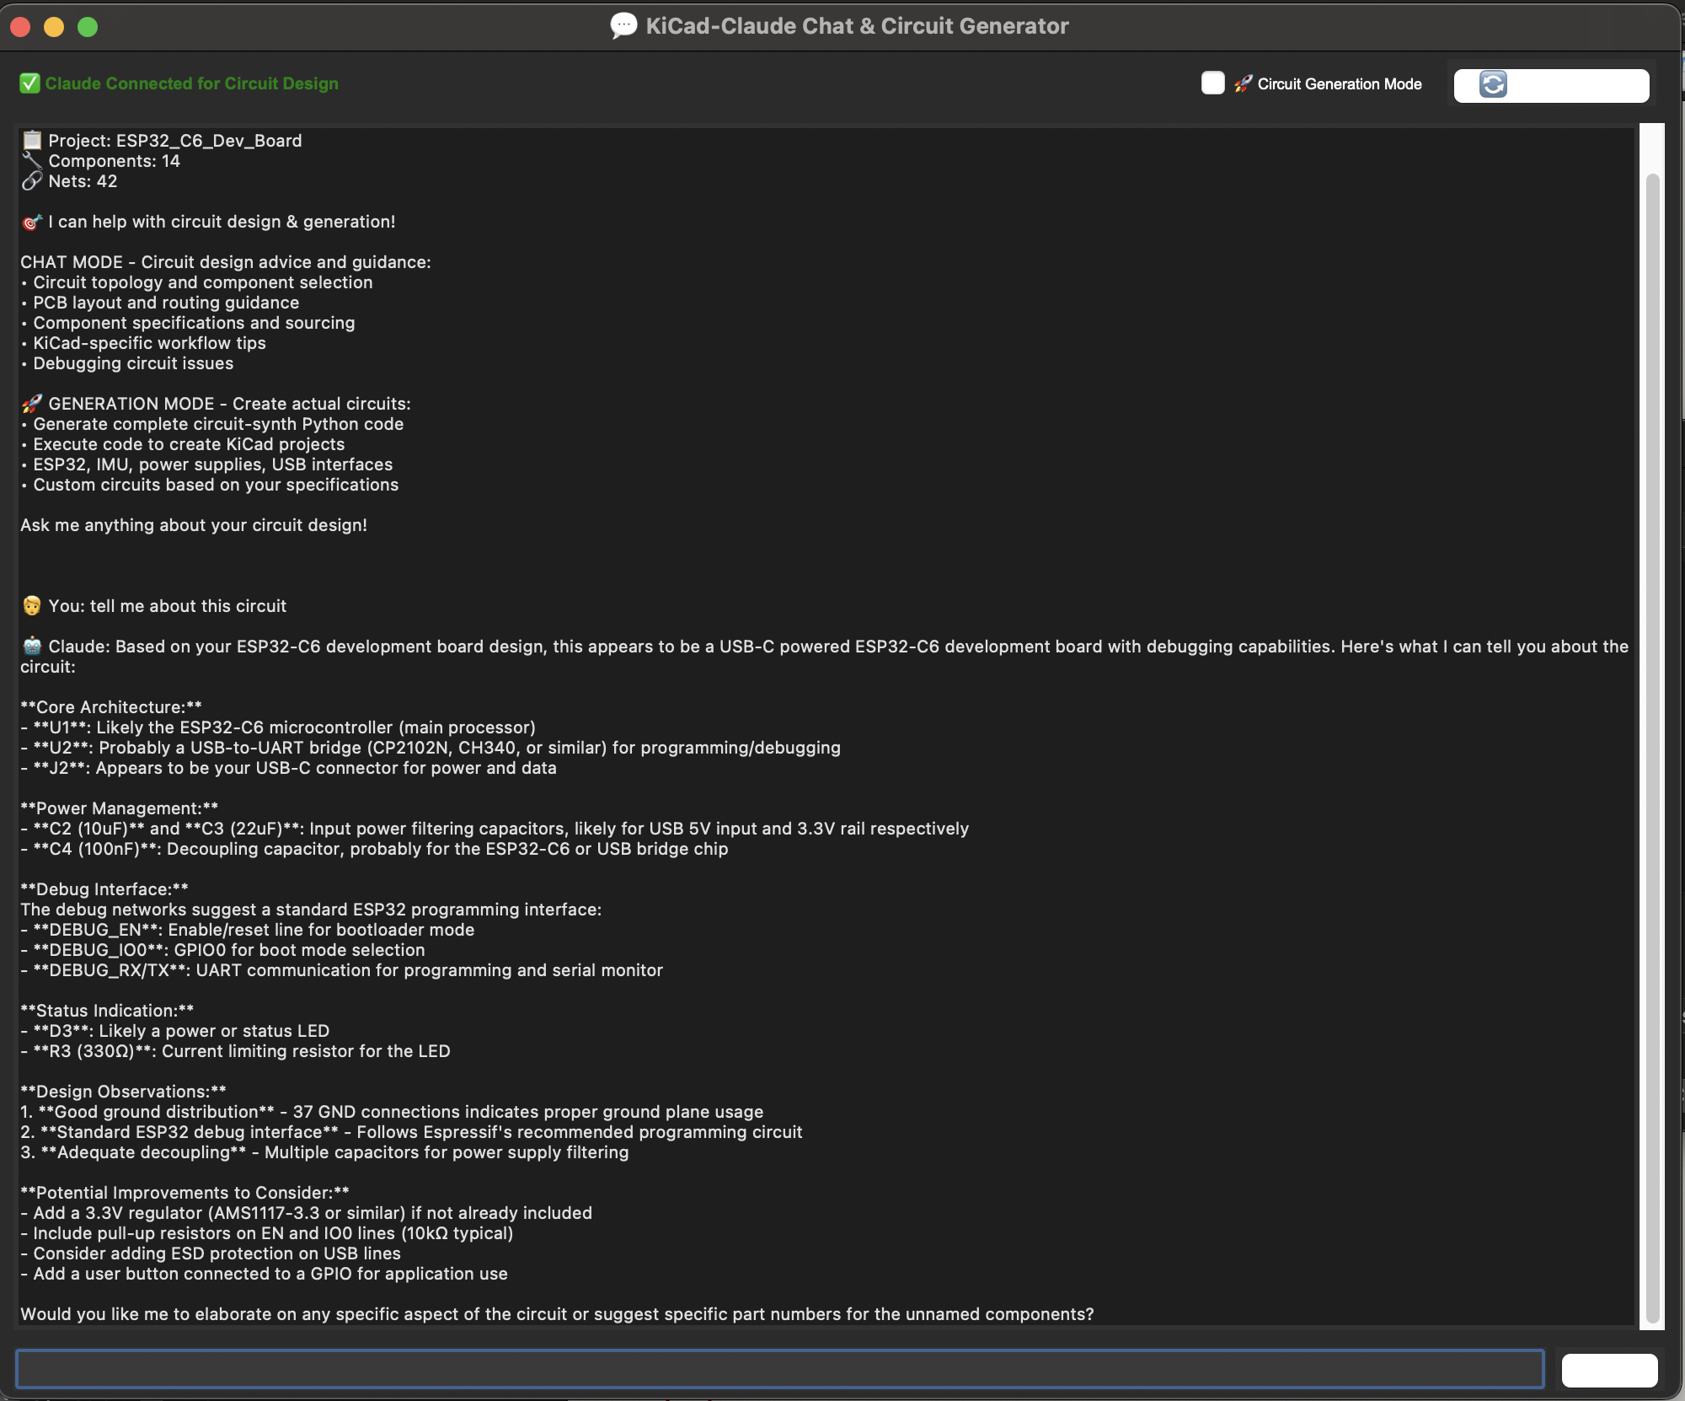1685x1401 pixels.
Task: Click 'Custom circuits based on your specifications' bullet
Action: (210, 485)
